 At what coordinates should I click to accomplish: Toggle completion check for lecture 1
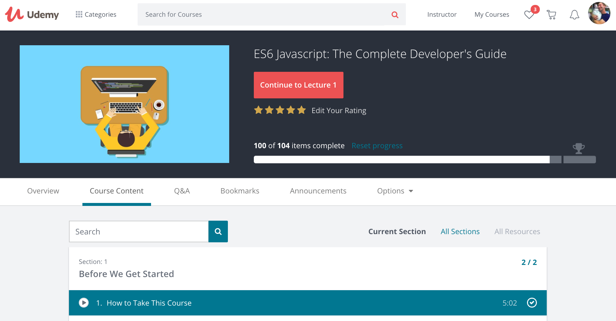pos(532,303)
